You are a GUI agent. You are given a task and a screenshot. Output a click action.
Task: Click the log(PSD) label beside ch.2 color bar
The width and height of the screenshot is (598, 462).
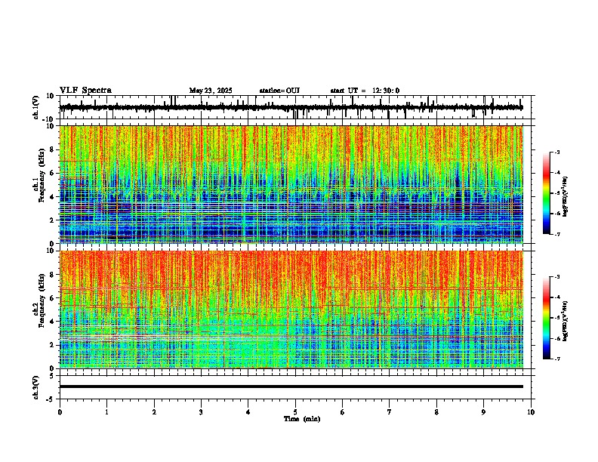coord(566,321)
